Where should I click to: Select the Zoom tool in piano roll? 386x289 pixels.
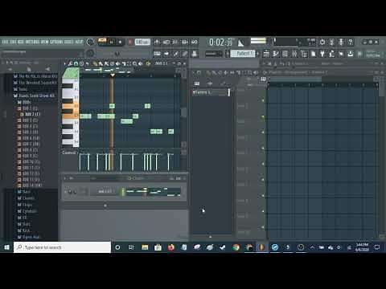click(134, 63)
